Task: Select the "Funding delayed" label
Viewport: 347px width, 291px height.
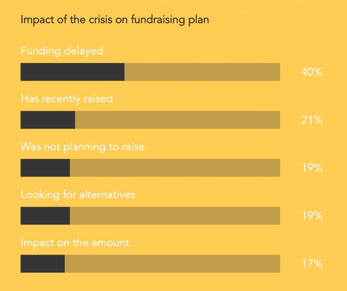Action: click(62, 51)
